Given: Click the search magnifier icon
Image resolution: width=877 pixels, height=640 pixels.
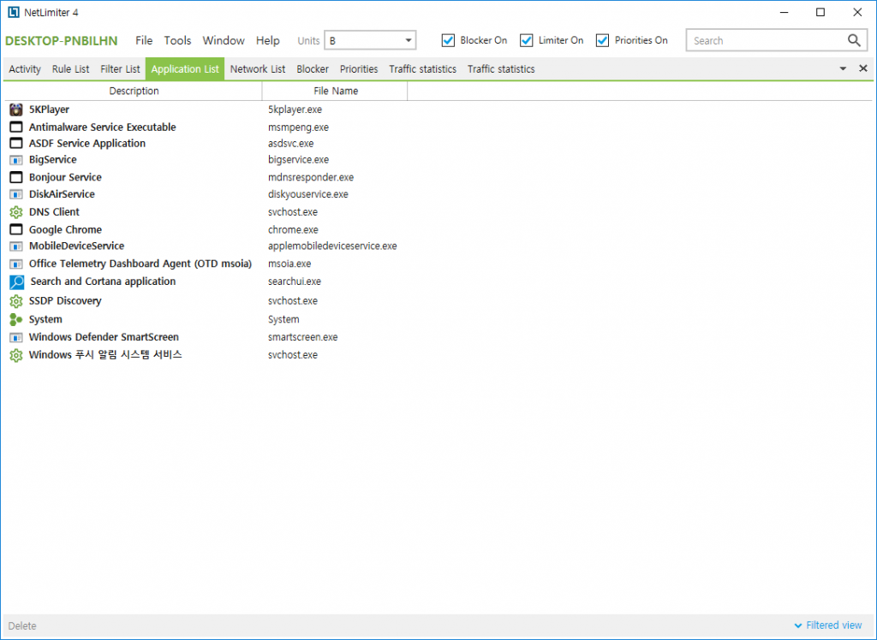Looking at the screenshot, I should [x=854, y=40].
